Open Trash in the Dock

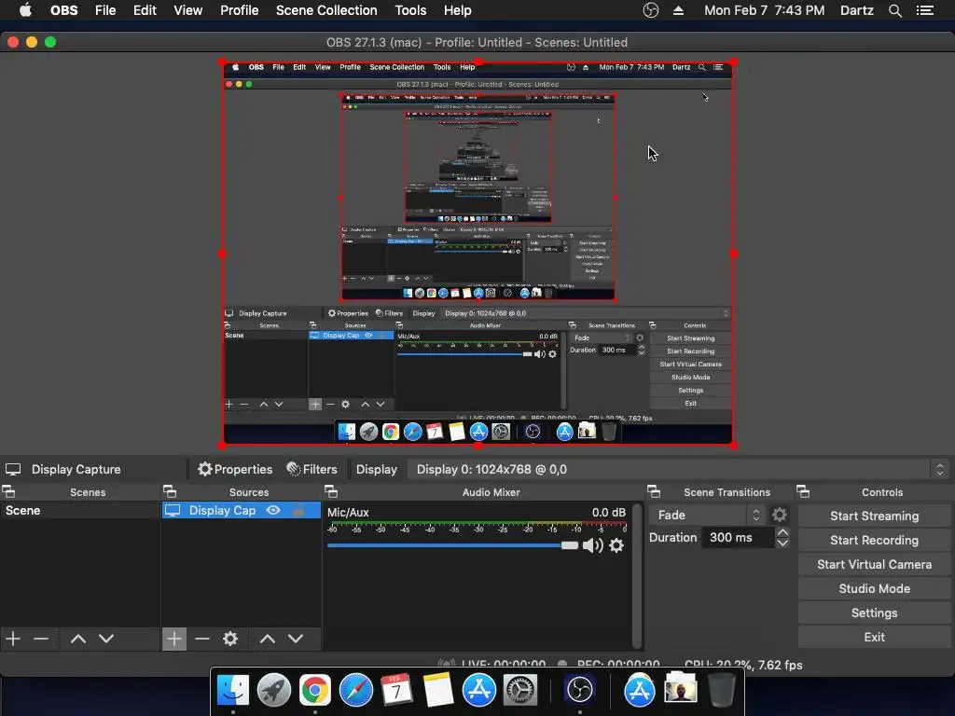[x=722, y=690]
